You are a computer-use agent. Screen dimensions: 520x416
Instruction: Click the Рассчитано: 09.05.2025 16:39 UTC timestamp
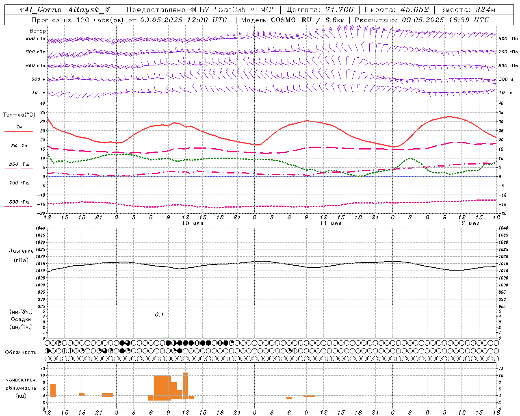[422, 20]
